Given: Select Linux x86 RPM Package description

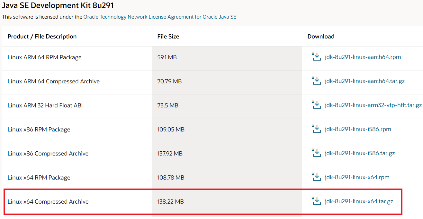Looking at the screenshot, I should point(39,130).
